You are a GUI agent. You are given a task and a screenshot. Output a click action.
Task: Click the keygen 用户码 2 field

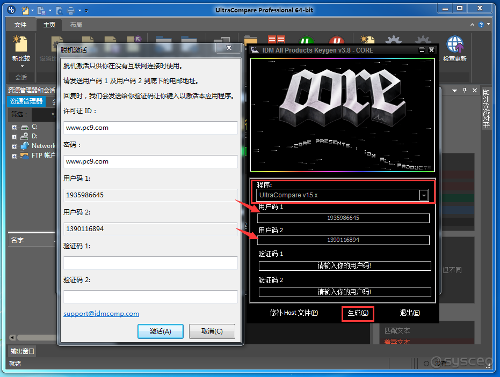pyautogui.click(x=343, y=240)
